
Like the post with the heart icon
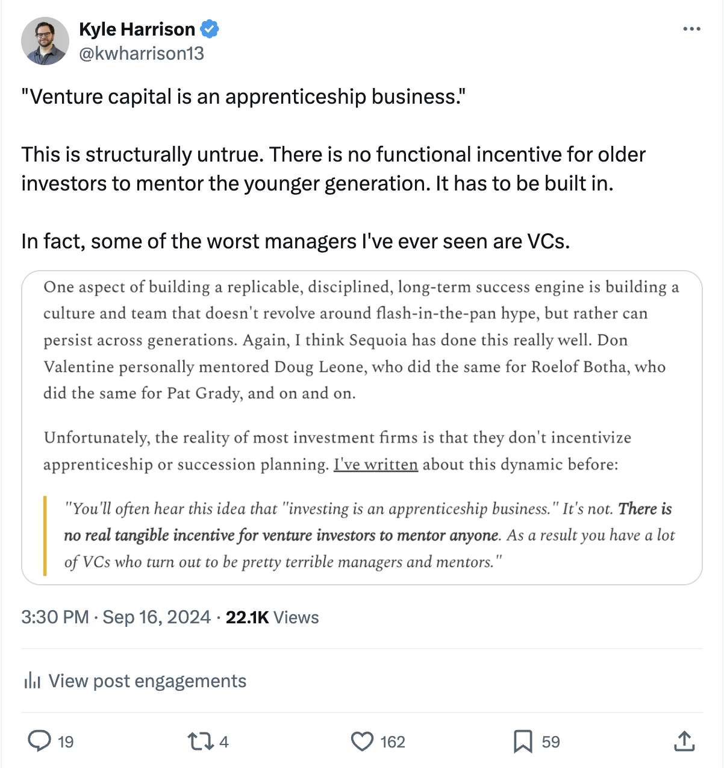tap(362, 741)
